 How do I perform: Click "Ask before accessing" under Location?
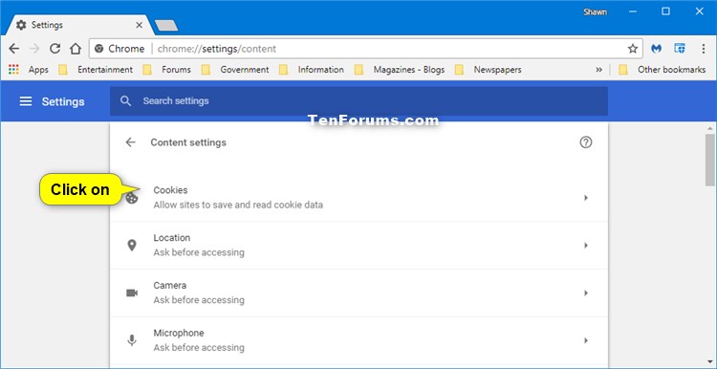click(199, 252)
